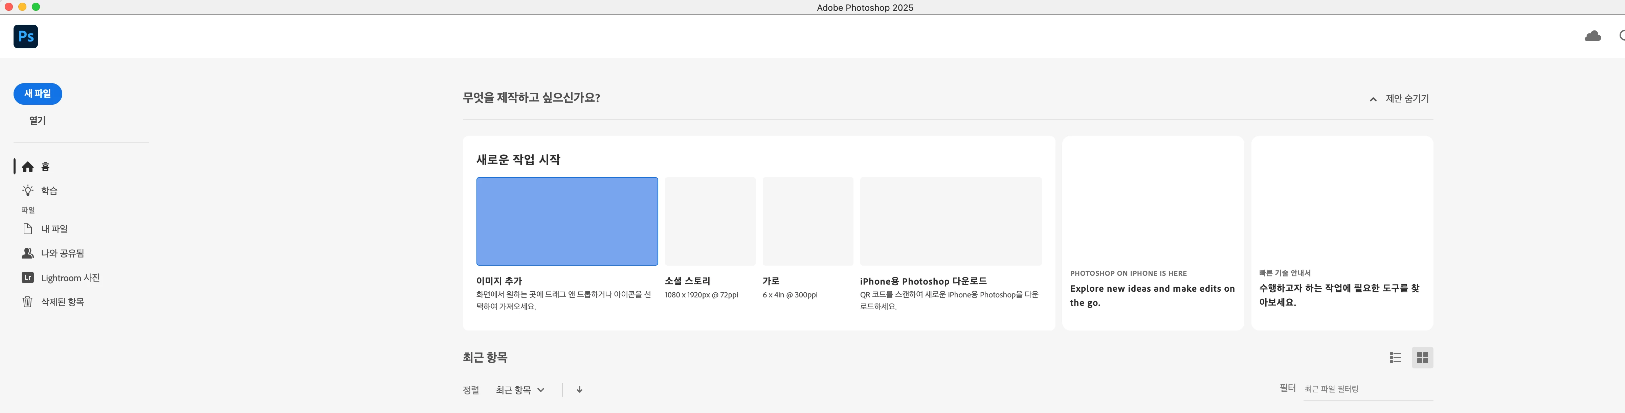Open cloud storage status icon

click(x=1592, y=36)
